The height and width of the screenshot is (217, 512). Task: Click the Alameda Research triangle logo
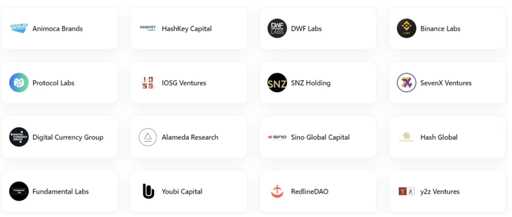tap(148, 137)
